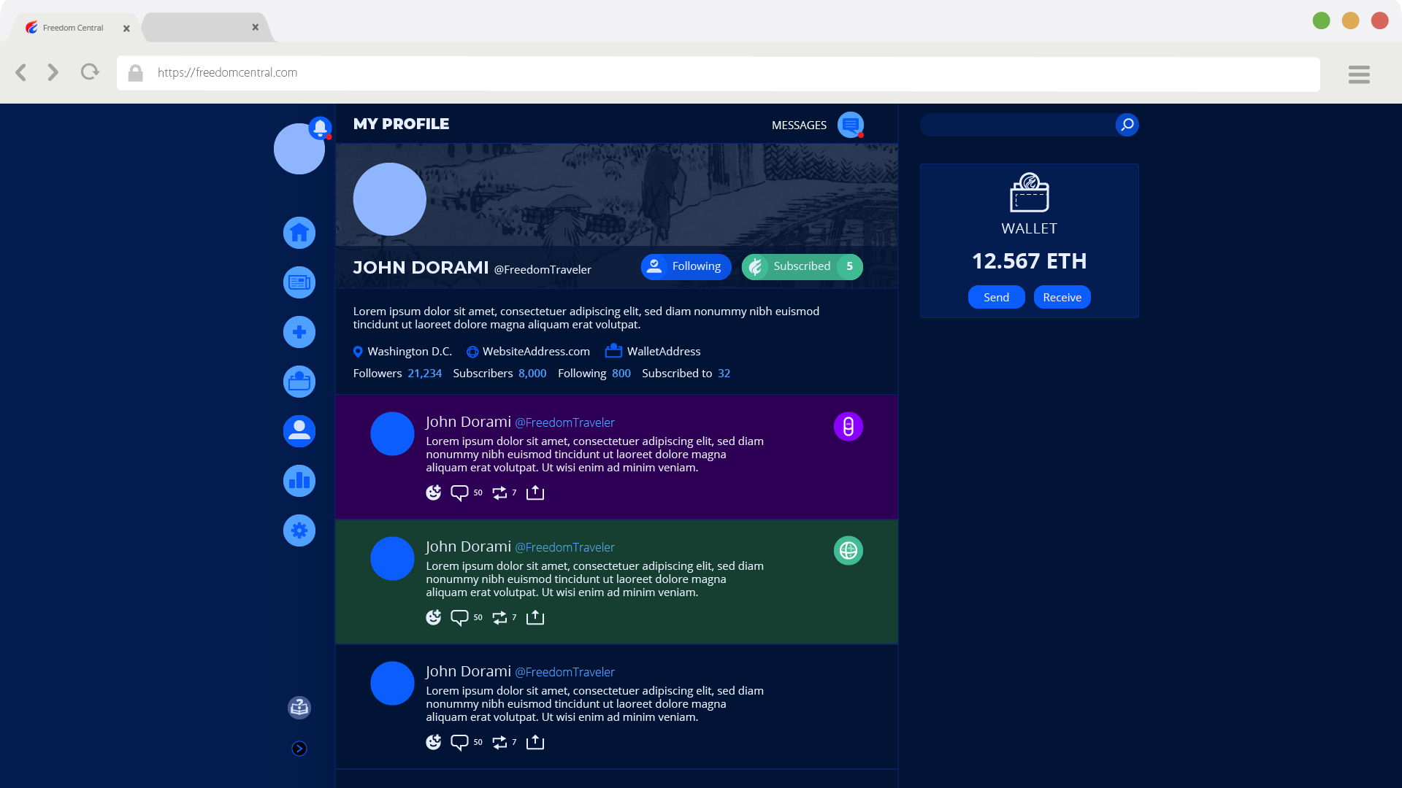Open the news feed sidebar icon
This screenshot has height=788, width=1402.
click(299, 282)
